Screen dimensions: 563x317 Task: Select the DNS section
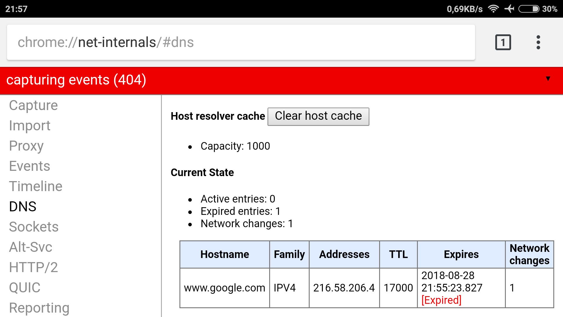pos(23,207)
